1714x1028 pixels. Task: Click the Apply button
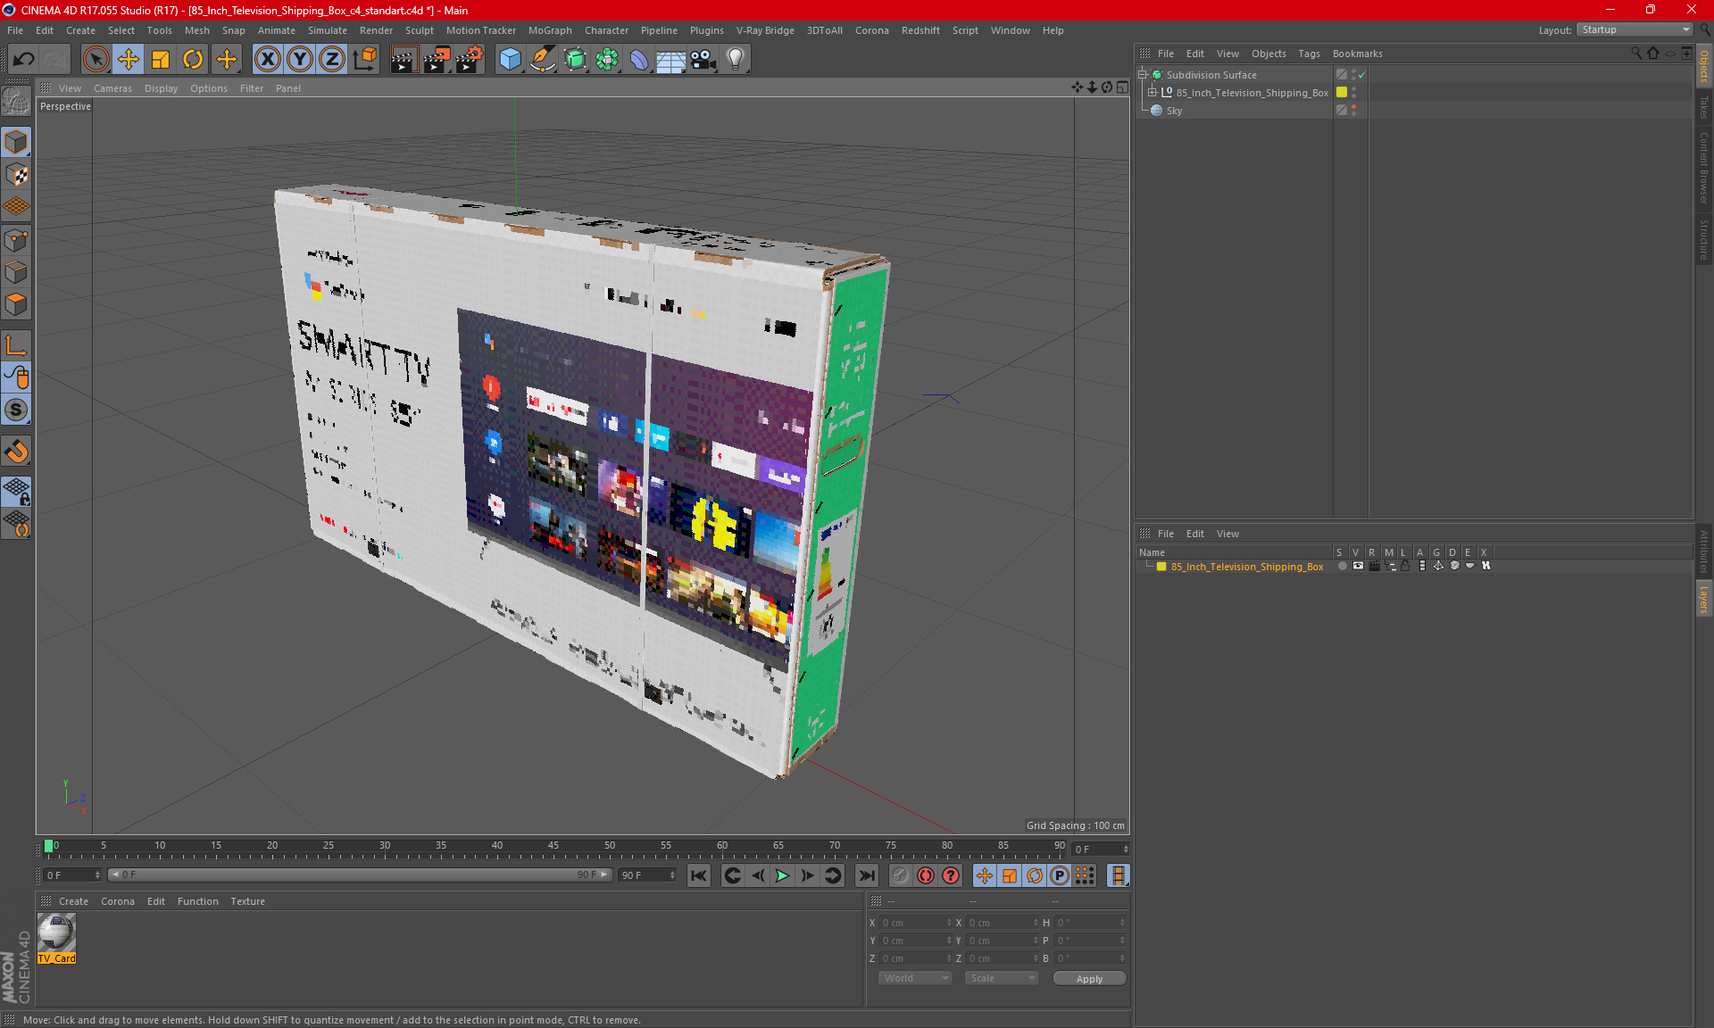point(1089,979)
